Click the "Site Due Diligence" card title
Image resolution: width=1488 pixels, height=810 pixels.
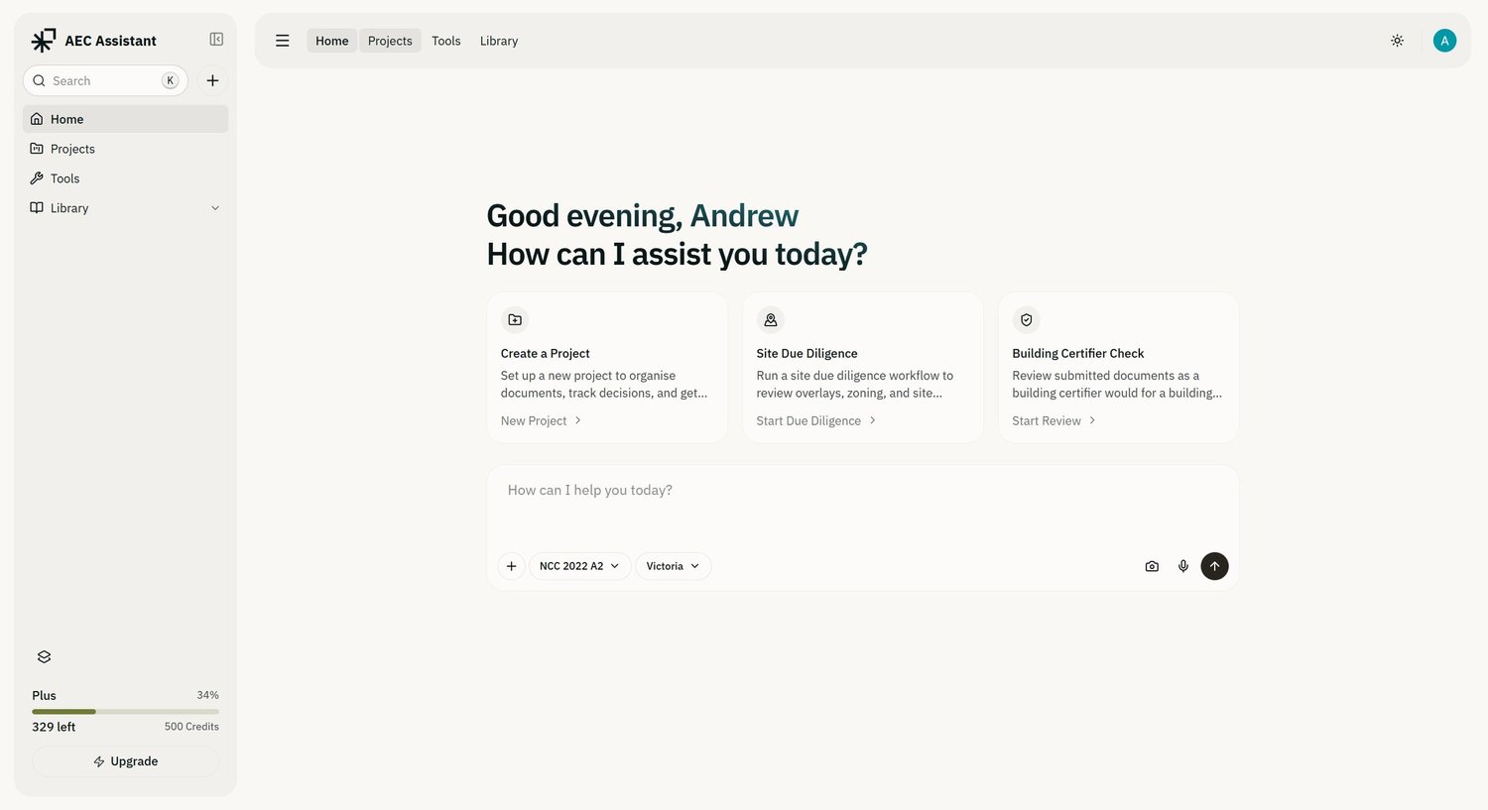pos(807,353)
